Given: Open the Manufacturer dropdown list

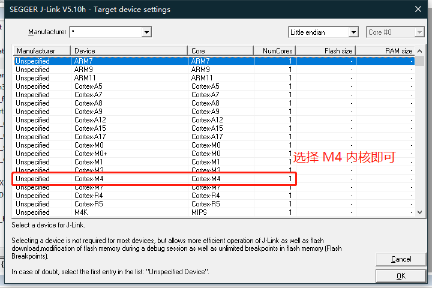Looking at the screenshot, I should tap(146, 32).
